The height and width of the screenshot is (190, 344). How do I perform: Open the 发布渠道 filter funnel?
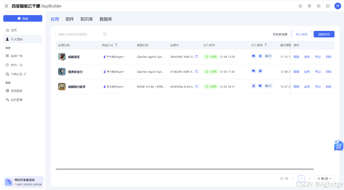(266, 45)
